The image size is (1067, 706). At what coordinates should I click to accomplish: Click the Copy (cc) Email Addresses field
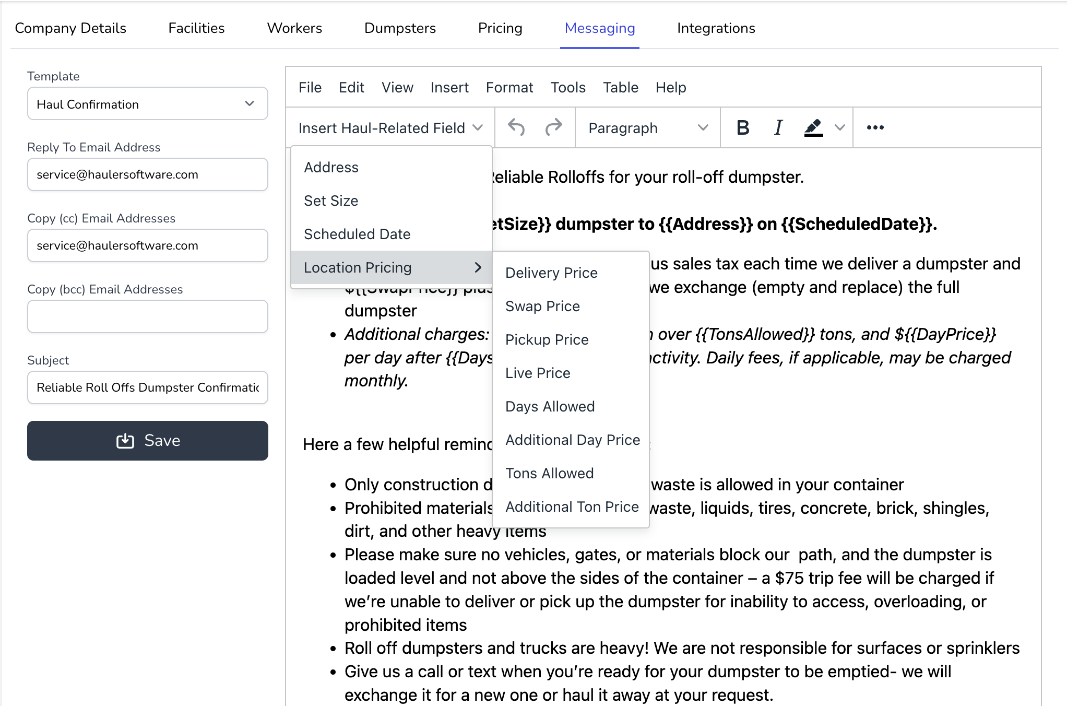(148, 245)
